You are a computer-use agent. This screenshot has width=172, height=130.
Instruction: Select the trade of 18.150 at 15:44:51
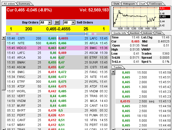(x=143, y=116)
